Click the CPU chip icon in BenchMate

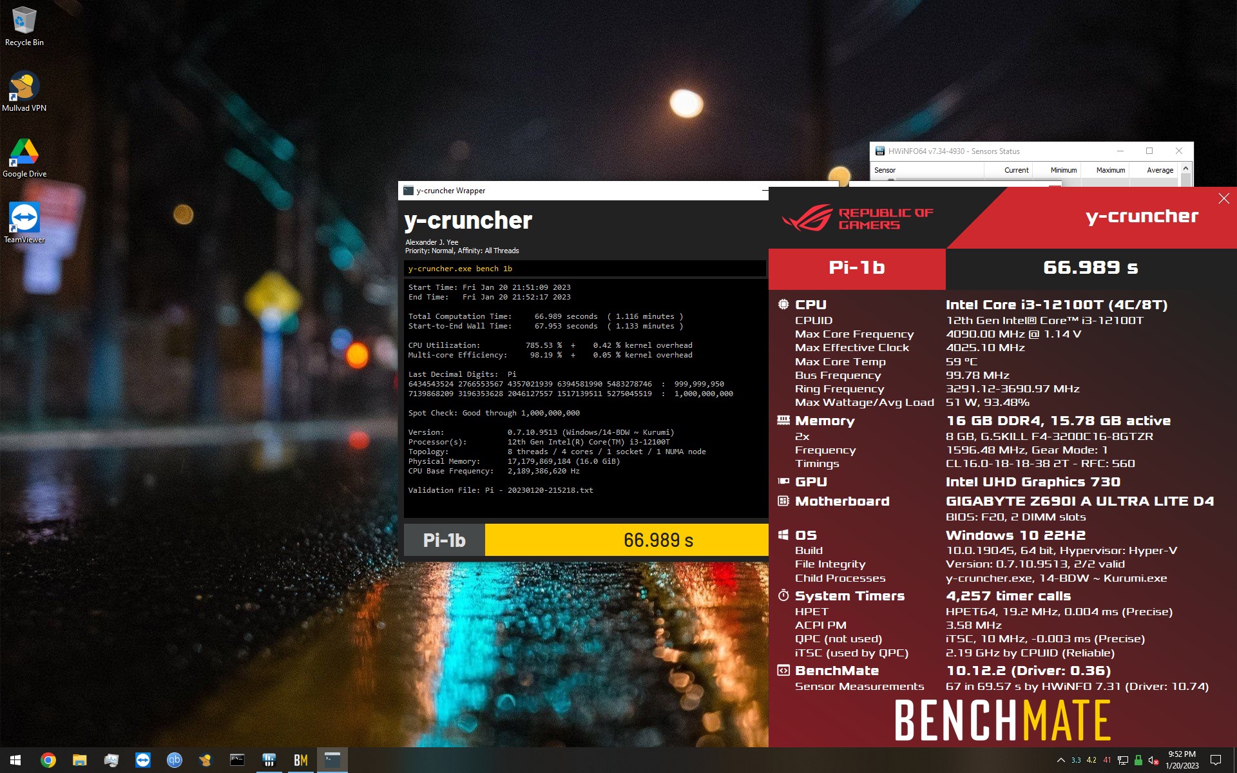tap(783, 304)
